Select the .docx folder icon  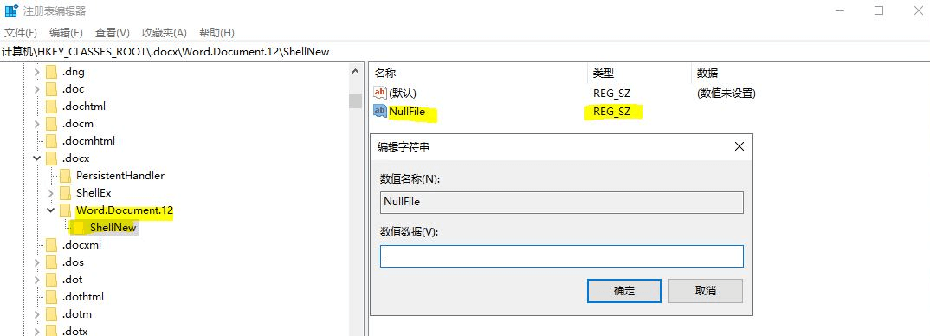52,158
